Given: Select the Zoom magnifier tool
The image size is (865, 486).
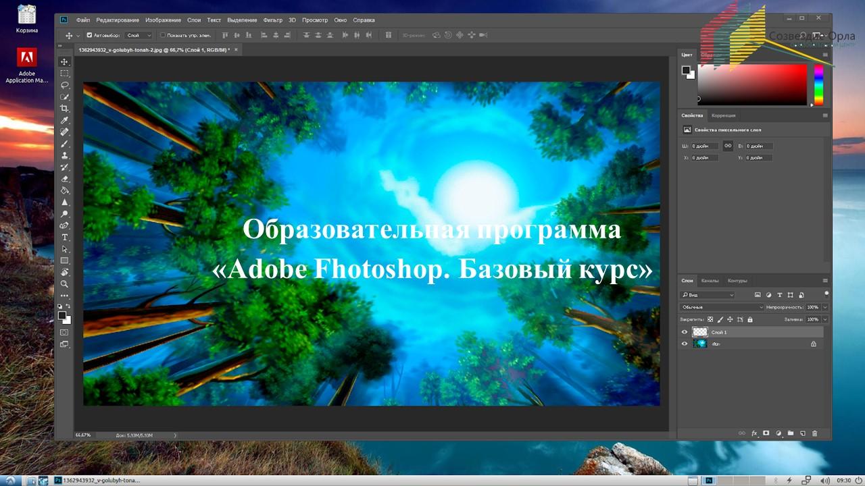Looking at the screenshot, I should point(65,284).
